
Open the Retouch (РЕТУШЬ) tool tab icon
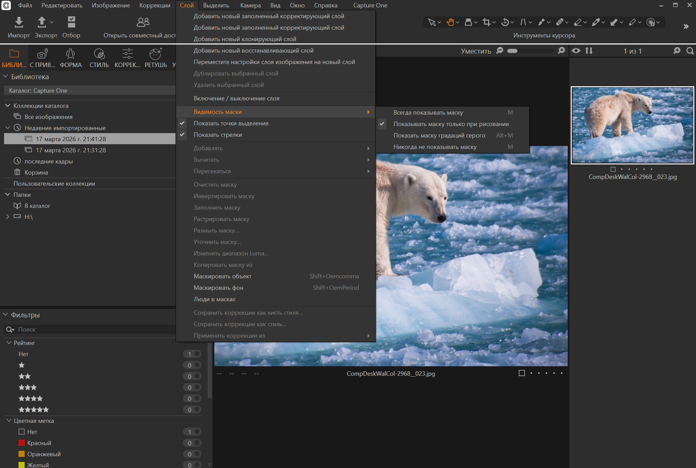[x=155, y=54]
